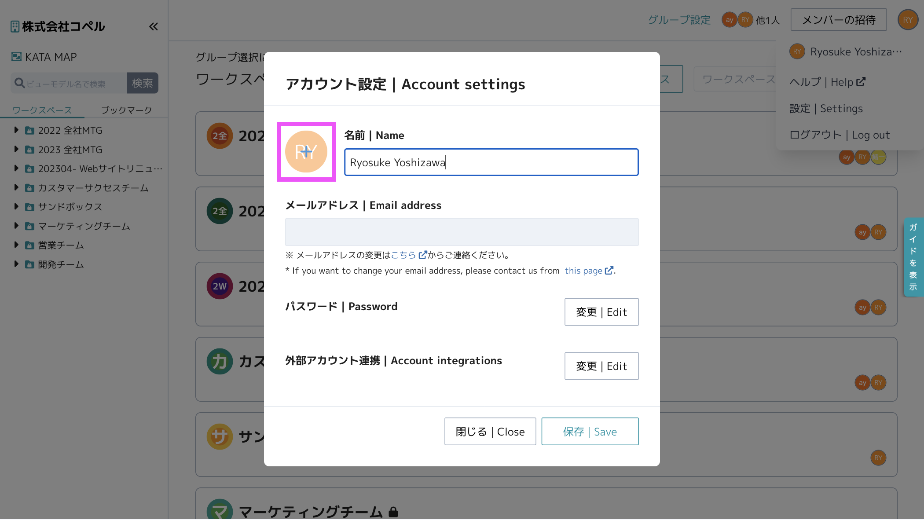
Task: Click external link icon next to Help
Action: [861, 82]
